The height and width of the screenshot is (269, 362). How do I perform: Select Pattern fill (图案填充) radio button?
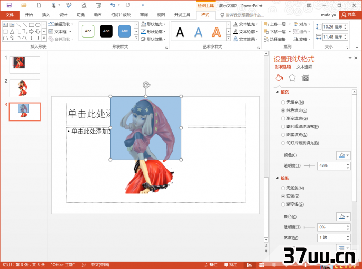pos(283,135)
